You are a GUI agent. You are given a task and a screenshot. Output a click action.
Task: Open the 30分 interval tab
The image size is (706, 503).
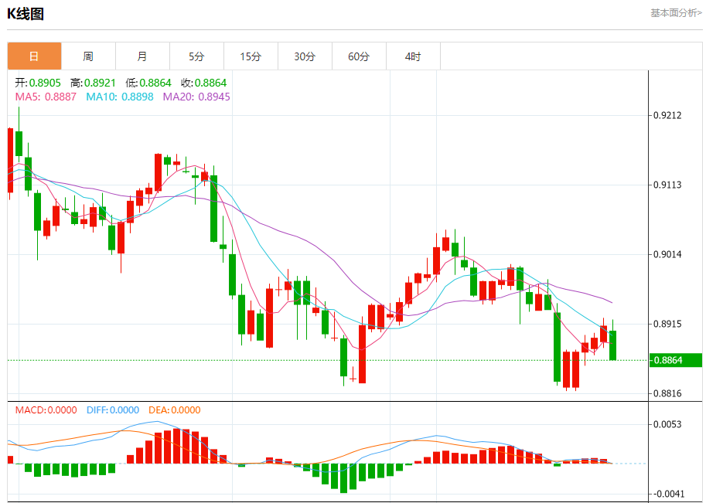305,56
